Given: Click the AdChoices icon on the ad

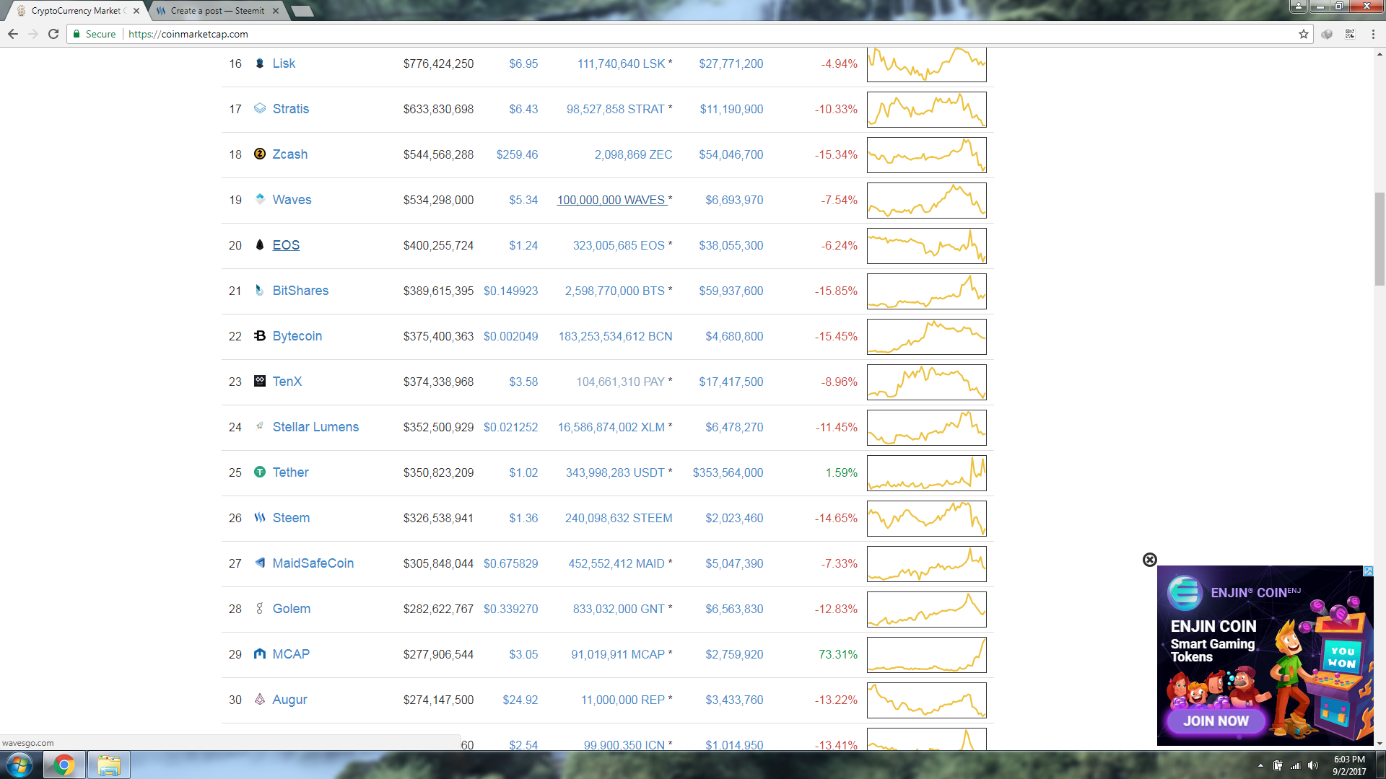Looking at the screenshot, I should 1368,571.
